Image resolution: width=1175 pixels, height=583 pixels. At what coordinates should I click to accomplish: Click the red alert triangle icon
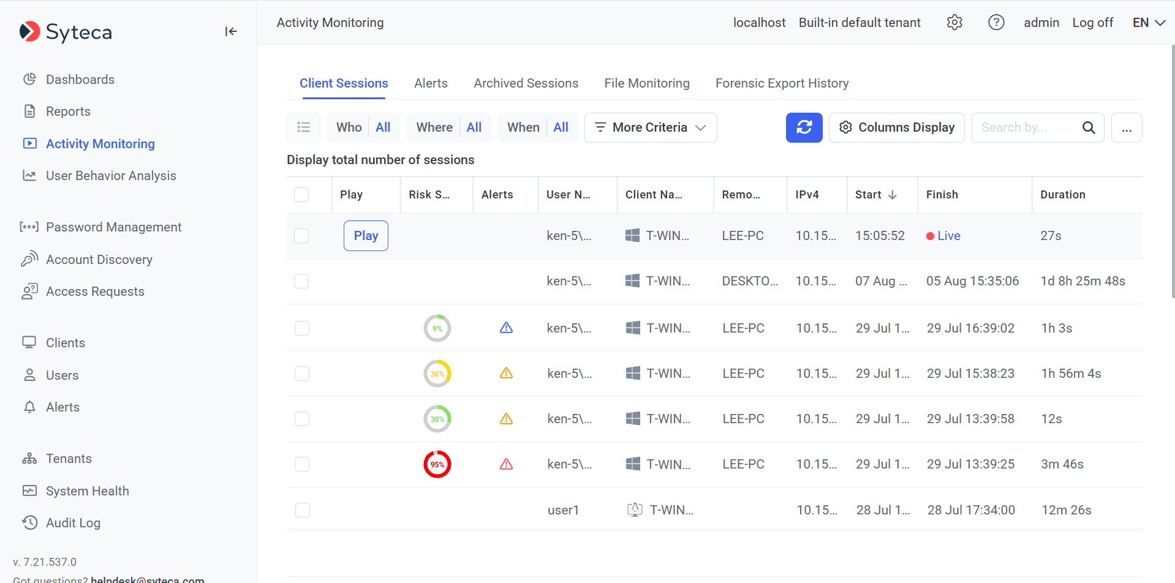click(506, 464)
